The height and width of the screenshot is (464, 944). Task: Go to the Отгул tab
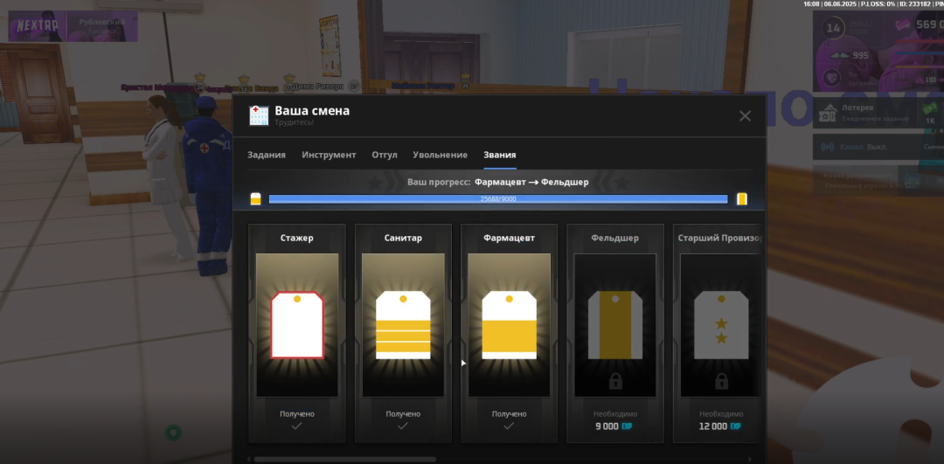point(385,155)
